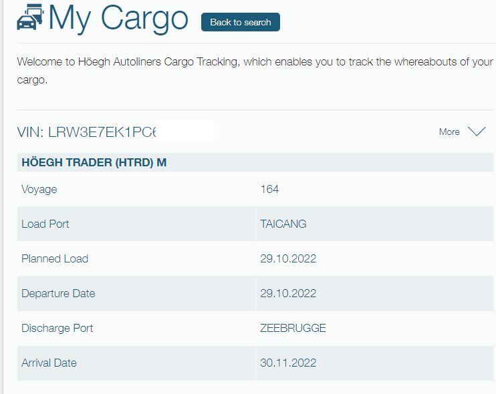Click the voyage number 164
Image resolution: width=496 pixels, height=394 pixels.
269,189
